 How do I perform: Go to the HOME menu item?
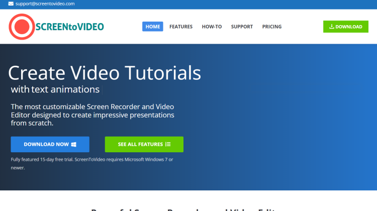153,27
